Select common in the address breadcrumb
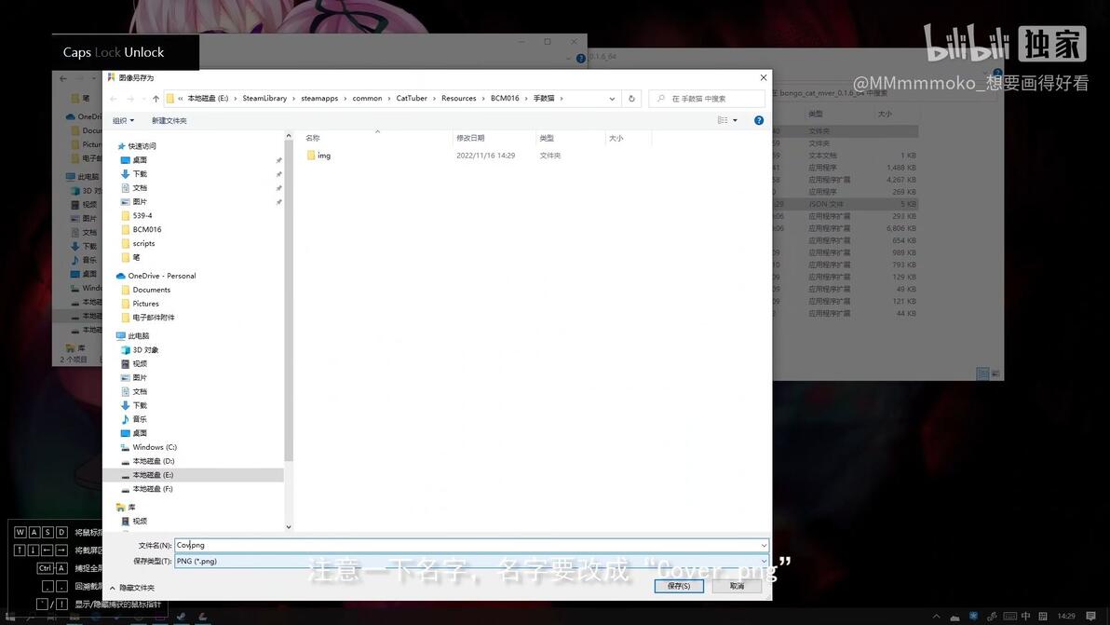The image size is (1110, 625). click(368, 99)
